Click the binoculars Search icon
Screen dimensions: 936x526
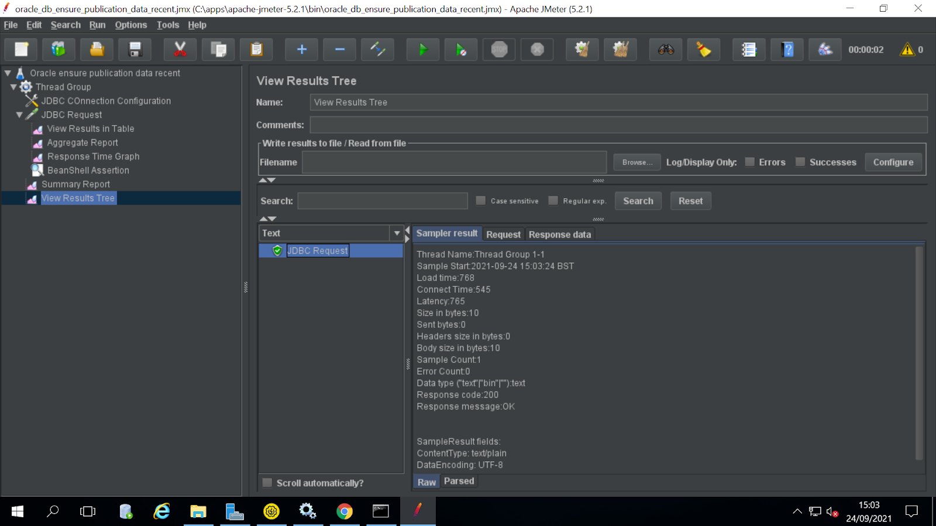(666, 50)
